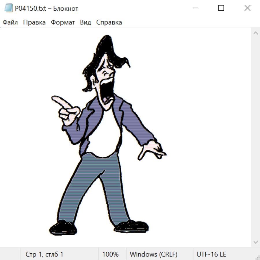Image resolution: width=260 pixels, height=260 pixels.
Task: Click the Windows (CRLF) line ending indicator
Action: (x=153, y=255)
